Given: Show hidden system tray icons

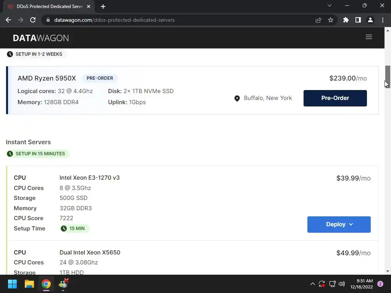Looking at the screenshot, I should [x=312, y=284].
